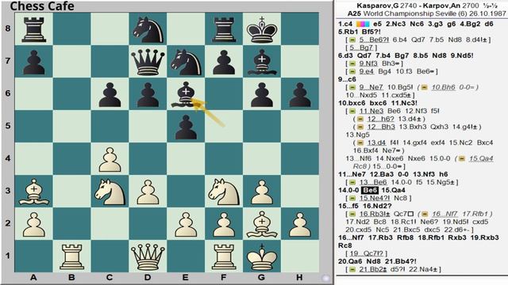508x285 pixels.
Task: Open variation move 16...Nf7 link in brackets
Action: [x=444, y=214]
